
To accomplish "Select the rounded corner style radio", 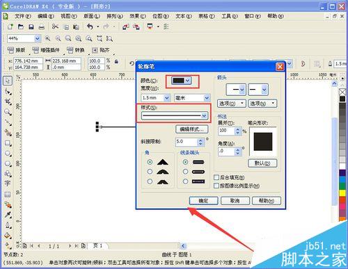I will click(x=150, y=172).
